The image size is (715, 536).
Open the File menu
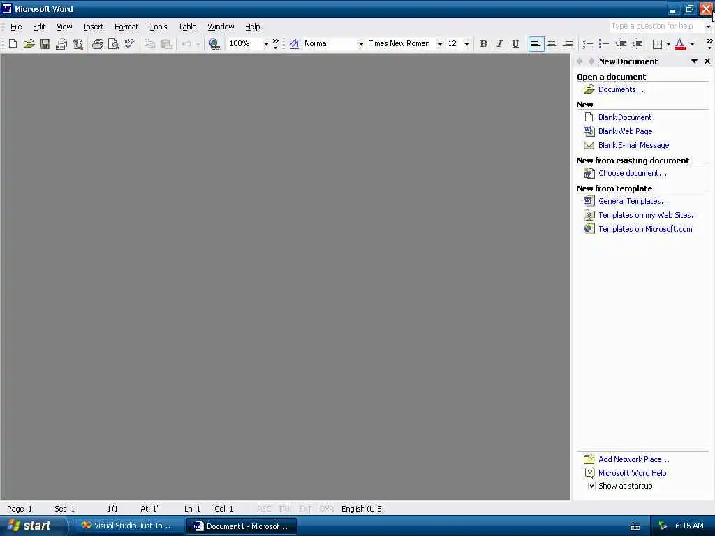click(x=16, y=27)
